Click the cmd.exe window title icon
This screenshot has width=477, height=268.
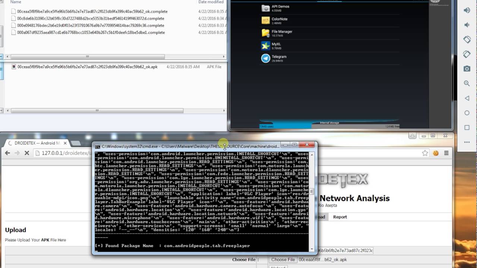[x=98, y=146]
